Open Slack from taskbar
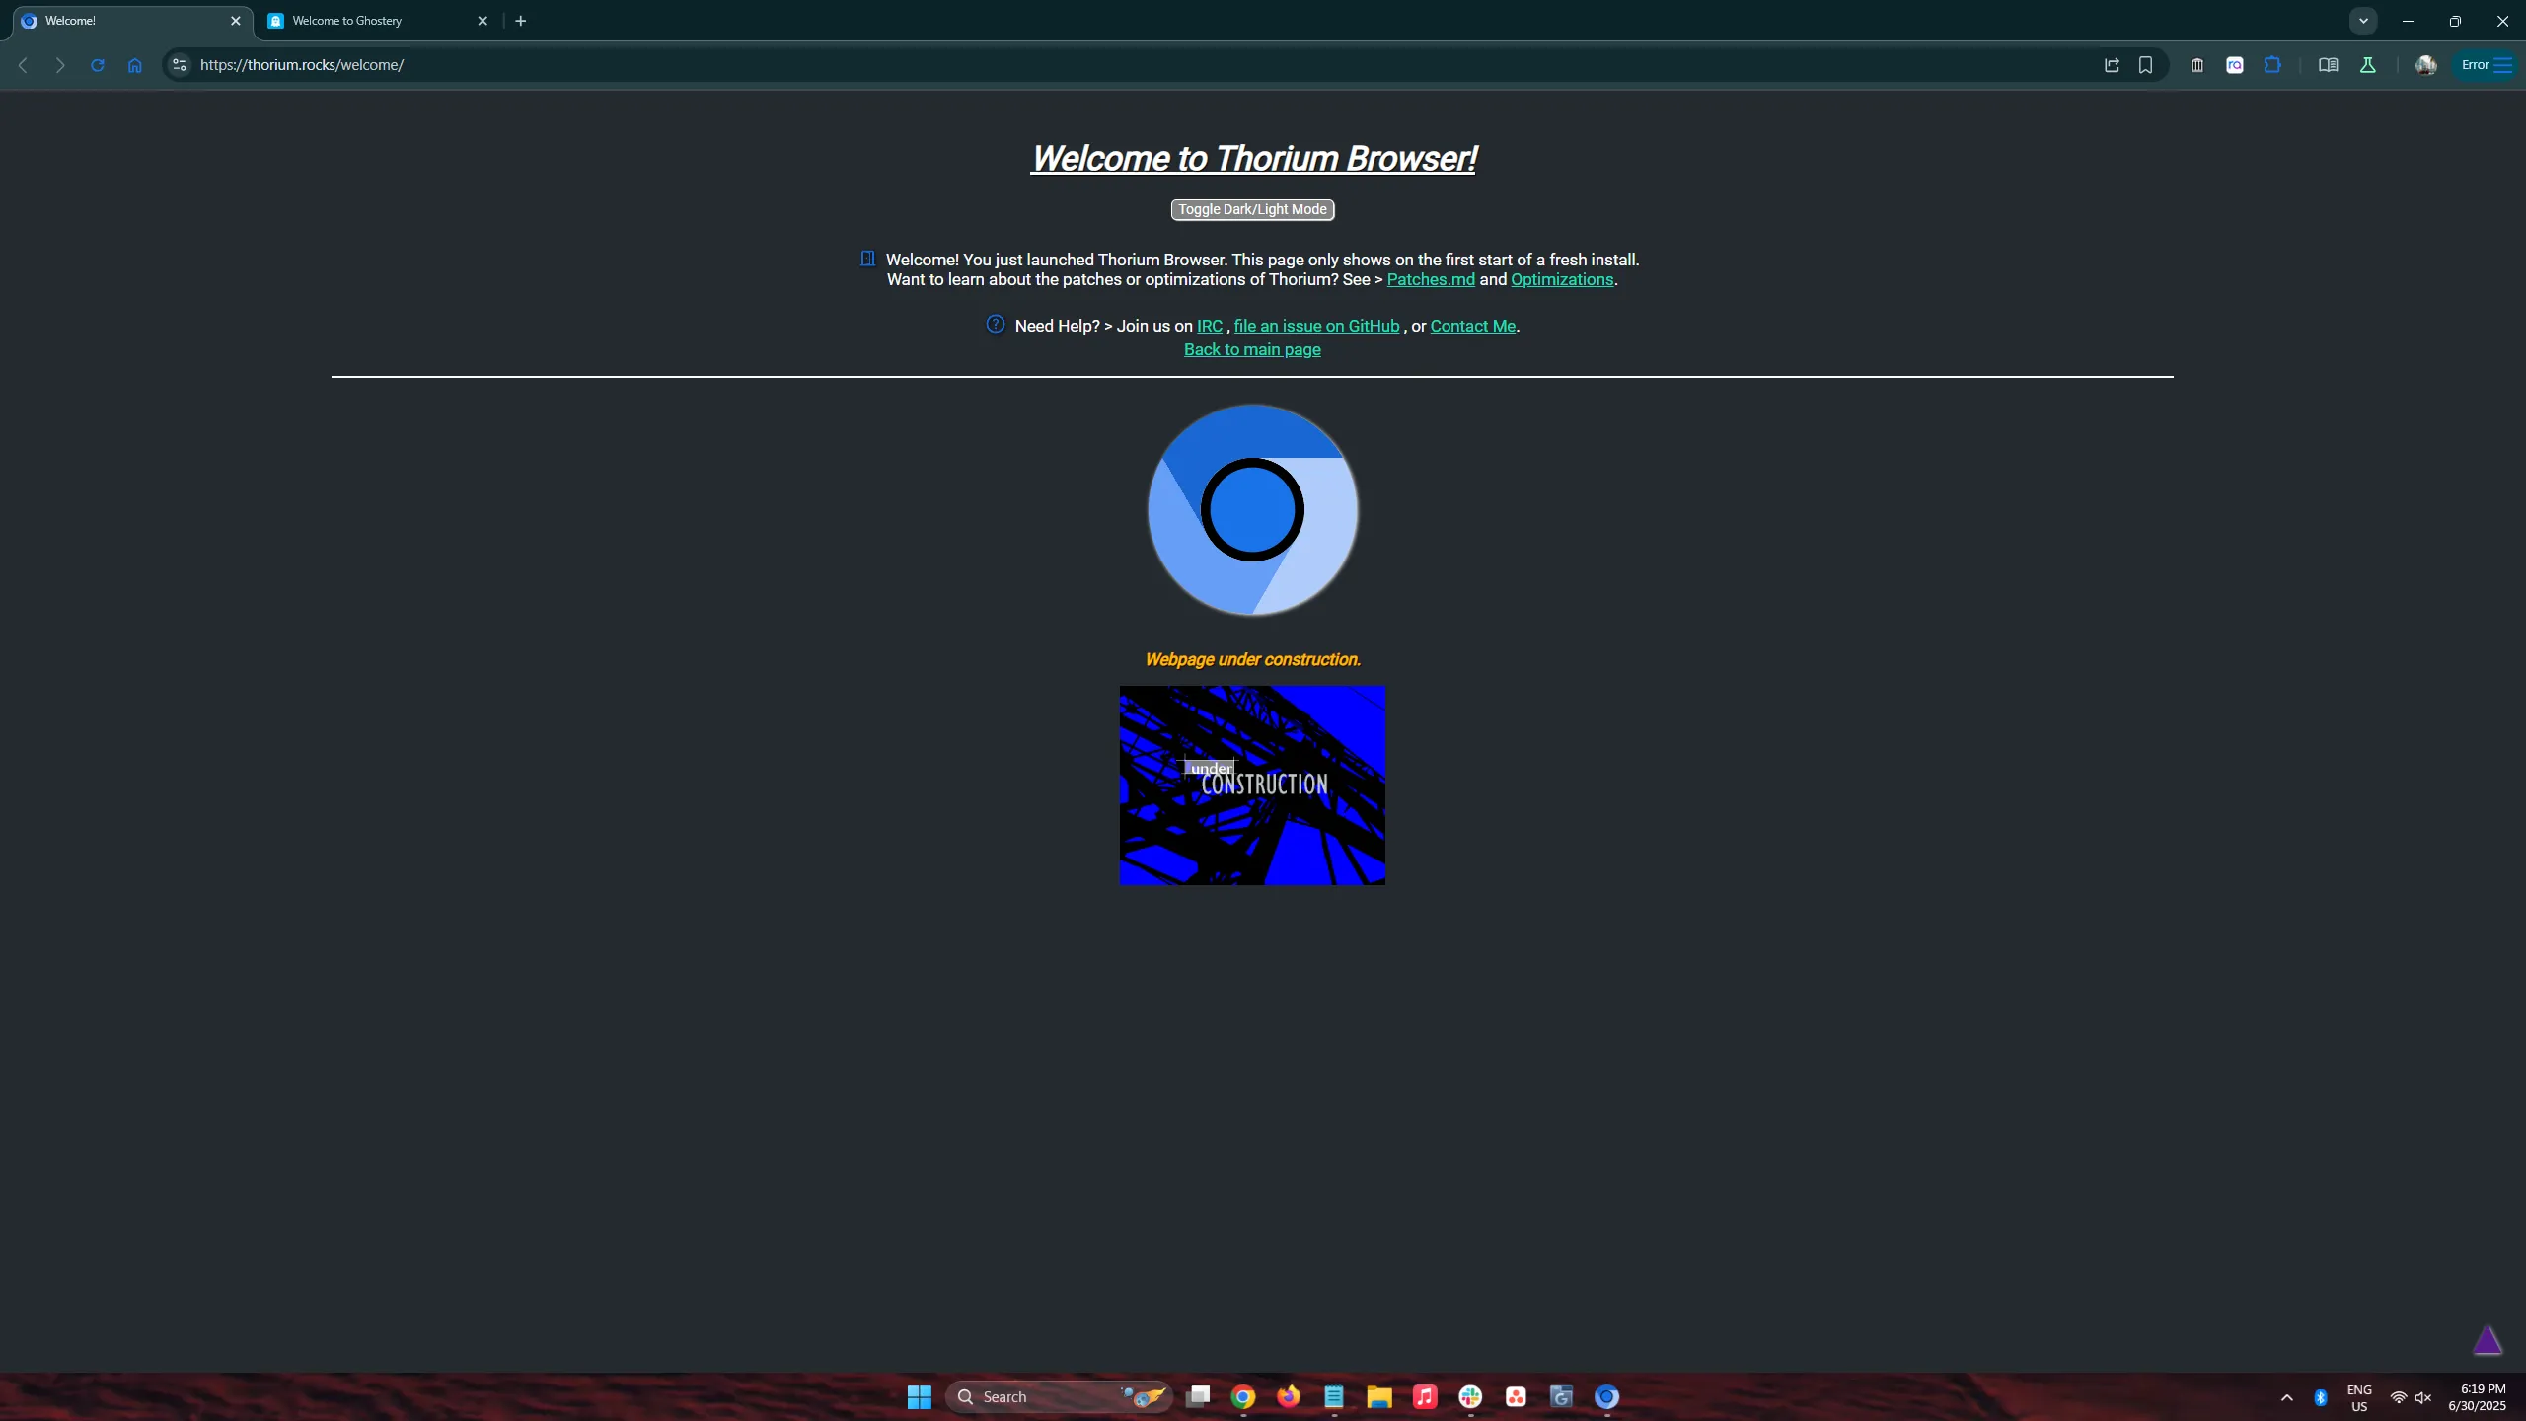This screenshot has width=2526, height=1421. click(1470, 1397)
